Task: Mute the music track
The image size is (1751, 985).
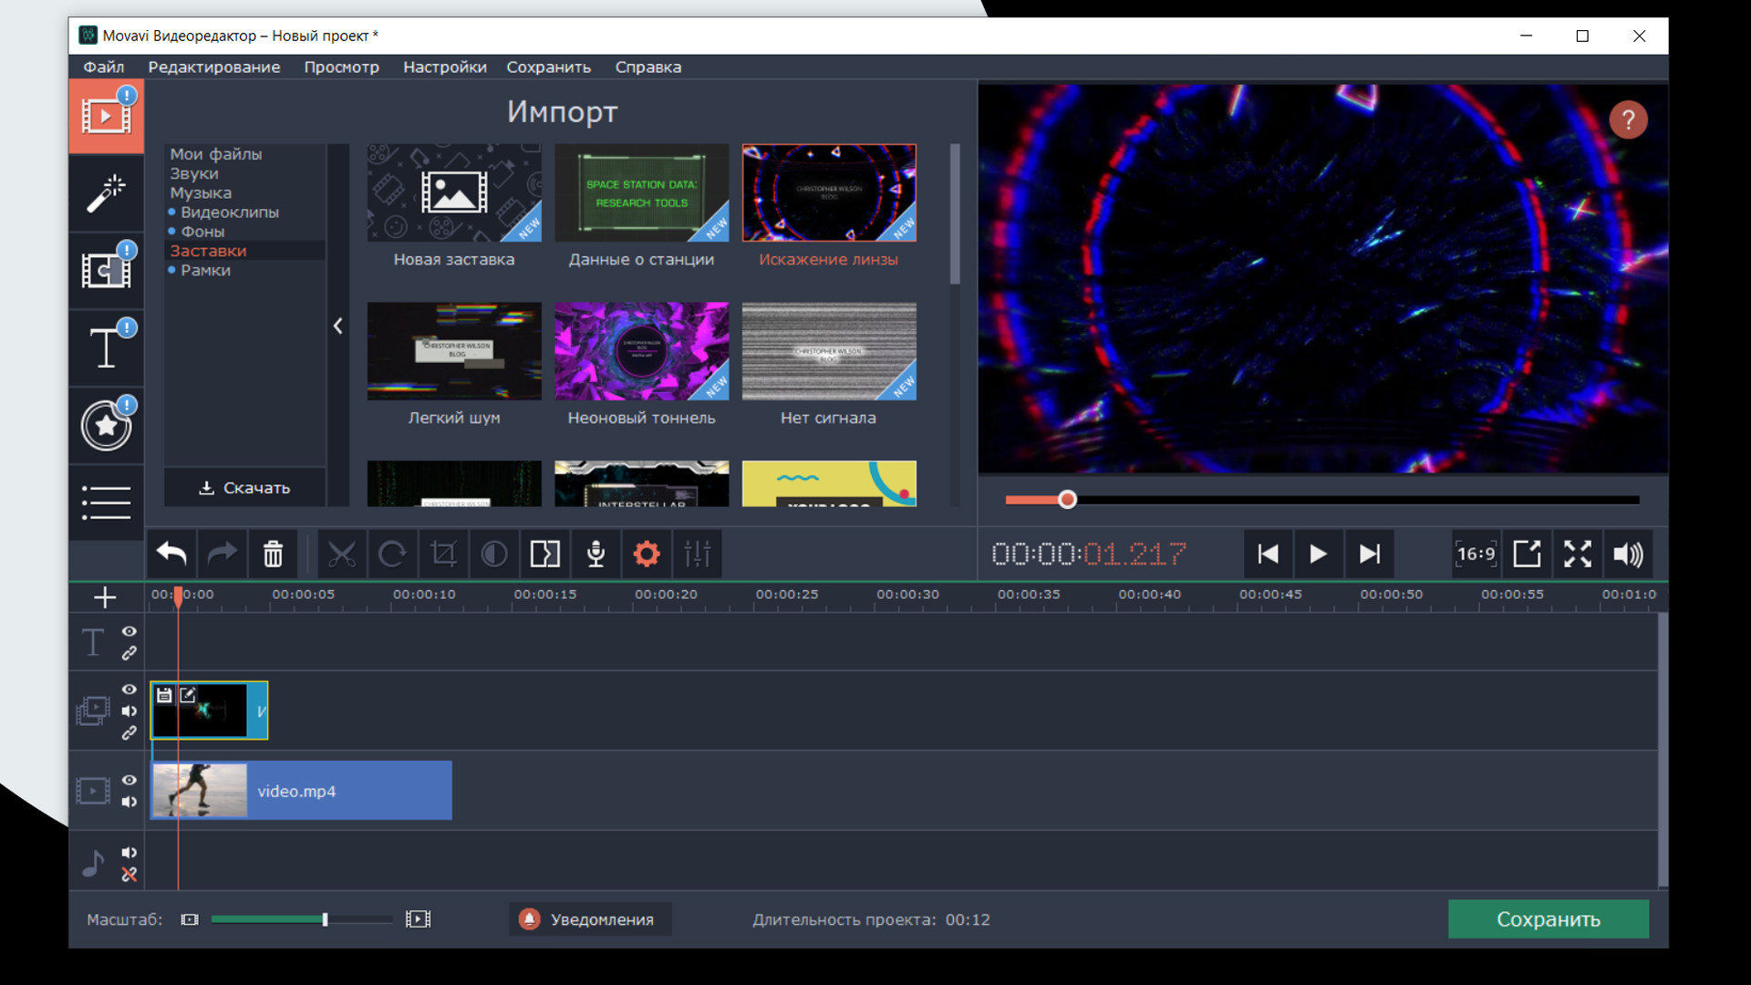Action: pyautogui.click(x=130, y=853)
